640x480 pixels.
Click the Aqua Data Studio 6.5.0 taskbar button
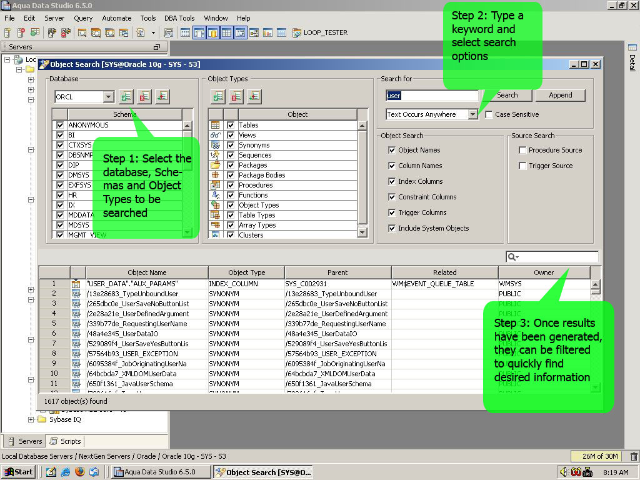point(161,472)
